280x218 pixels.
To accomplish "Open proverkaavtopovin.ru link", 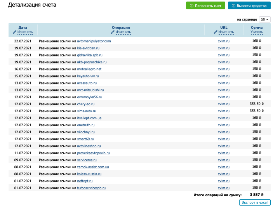I will click(x=93, y=153).
